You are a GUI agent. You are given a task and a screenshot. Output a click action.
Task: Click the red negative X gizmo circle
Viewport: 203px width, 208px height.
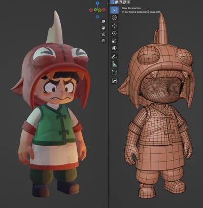tap(91, 10)
